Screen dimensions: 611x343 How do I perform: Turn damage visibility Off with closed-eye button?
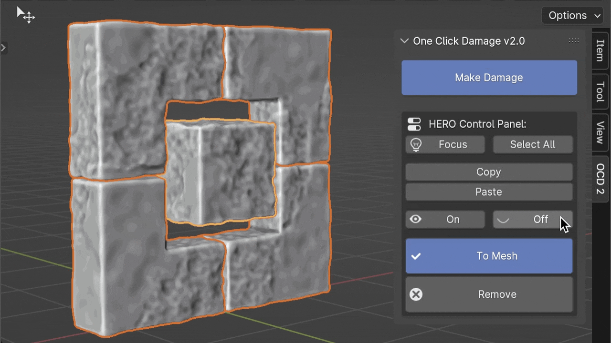[533, 219]
